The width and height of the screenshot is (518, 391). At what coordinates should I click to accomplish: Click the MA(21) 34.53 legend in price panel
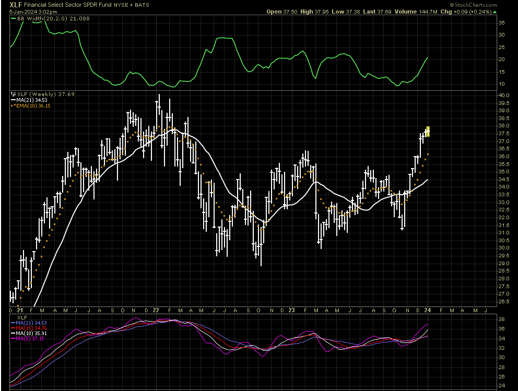[x=32, y=100]
